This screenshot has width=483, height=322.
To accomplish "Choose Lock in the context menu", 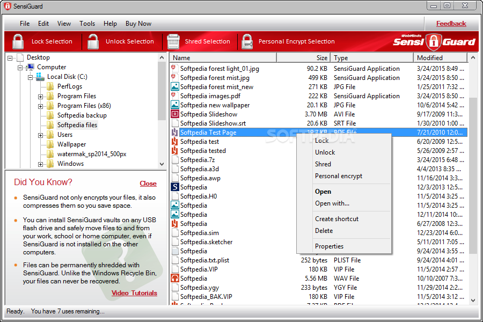I will pos(344,141).
